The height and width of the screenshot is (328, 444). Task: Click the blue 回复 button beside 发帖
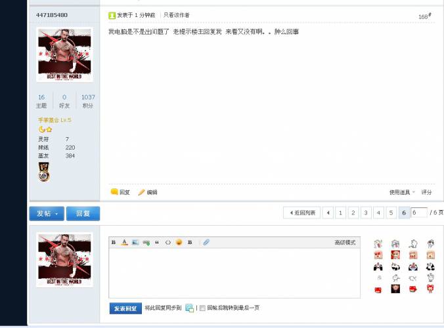click(x=83, y=213)
